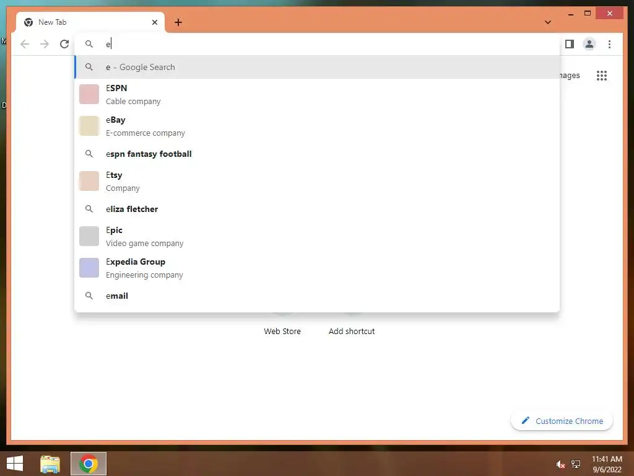634x476 pixels.
Task: Close the New Tab tab
Action: click(154, 22)
